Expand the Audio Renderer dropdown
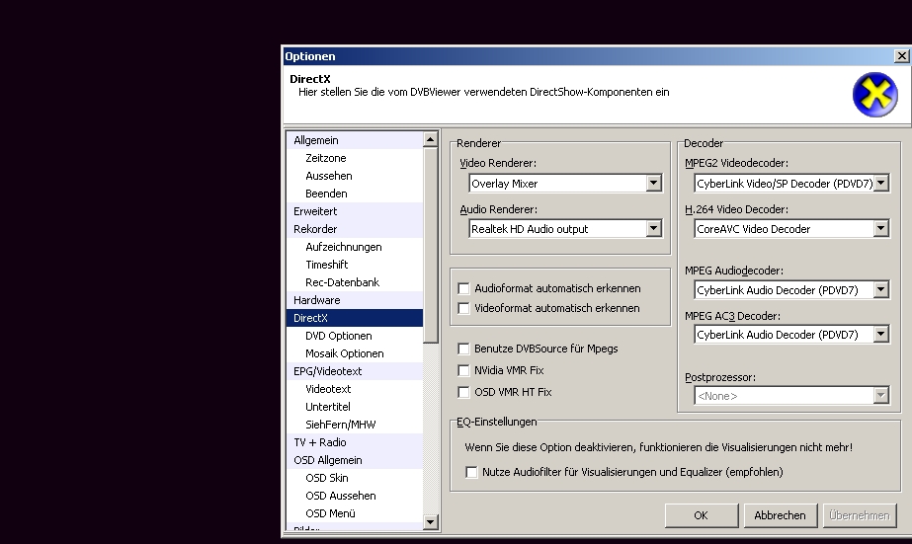 653,228
